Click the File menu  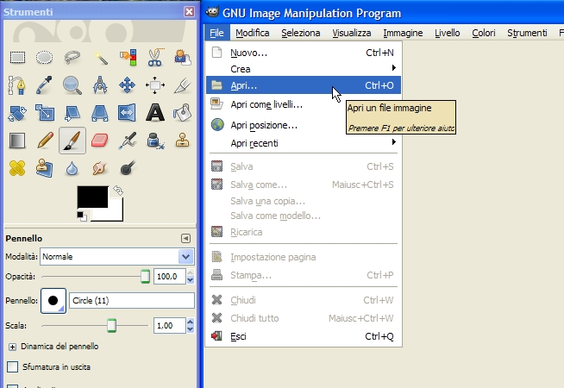(216, 33)
